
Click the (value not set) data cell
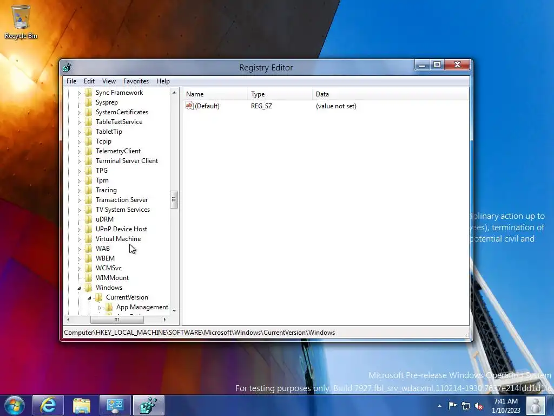pyautogui.click(x=336, y=106)
